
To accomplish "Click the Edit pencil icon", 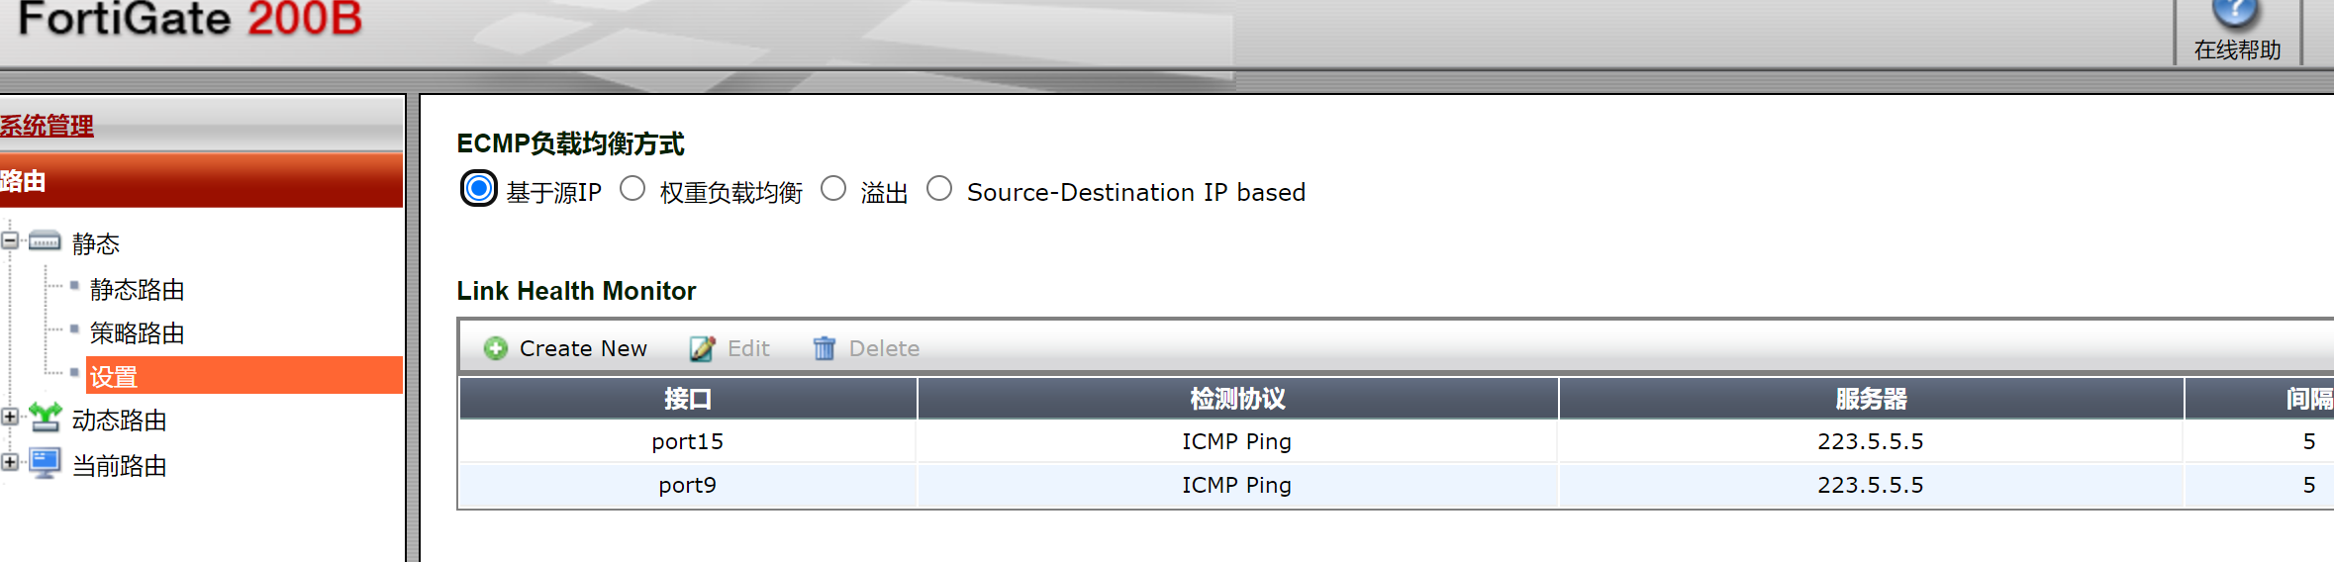I will click(702, 348).
